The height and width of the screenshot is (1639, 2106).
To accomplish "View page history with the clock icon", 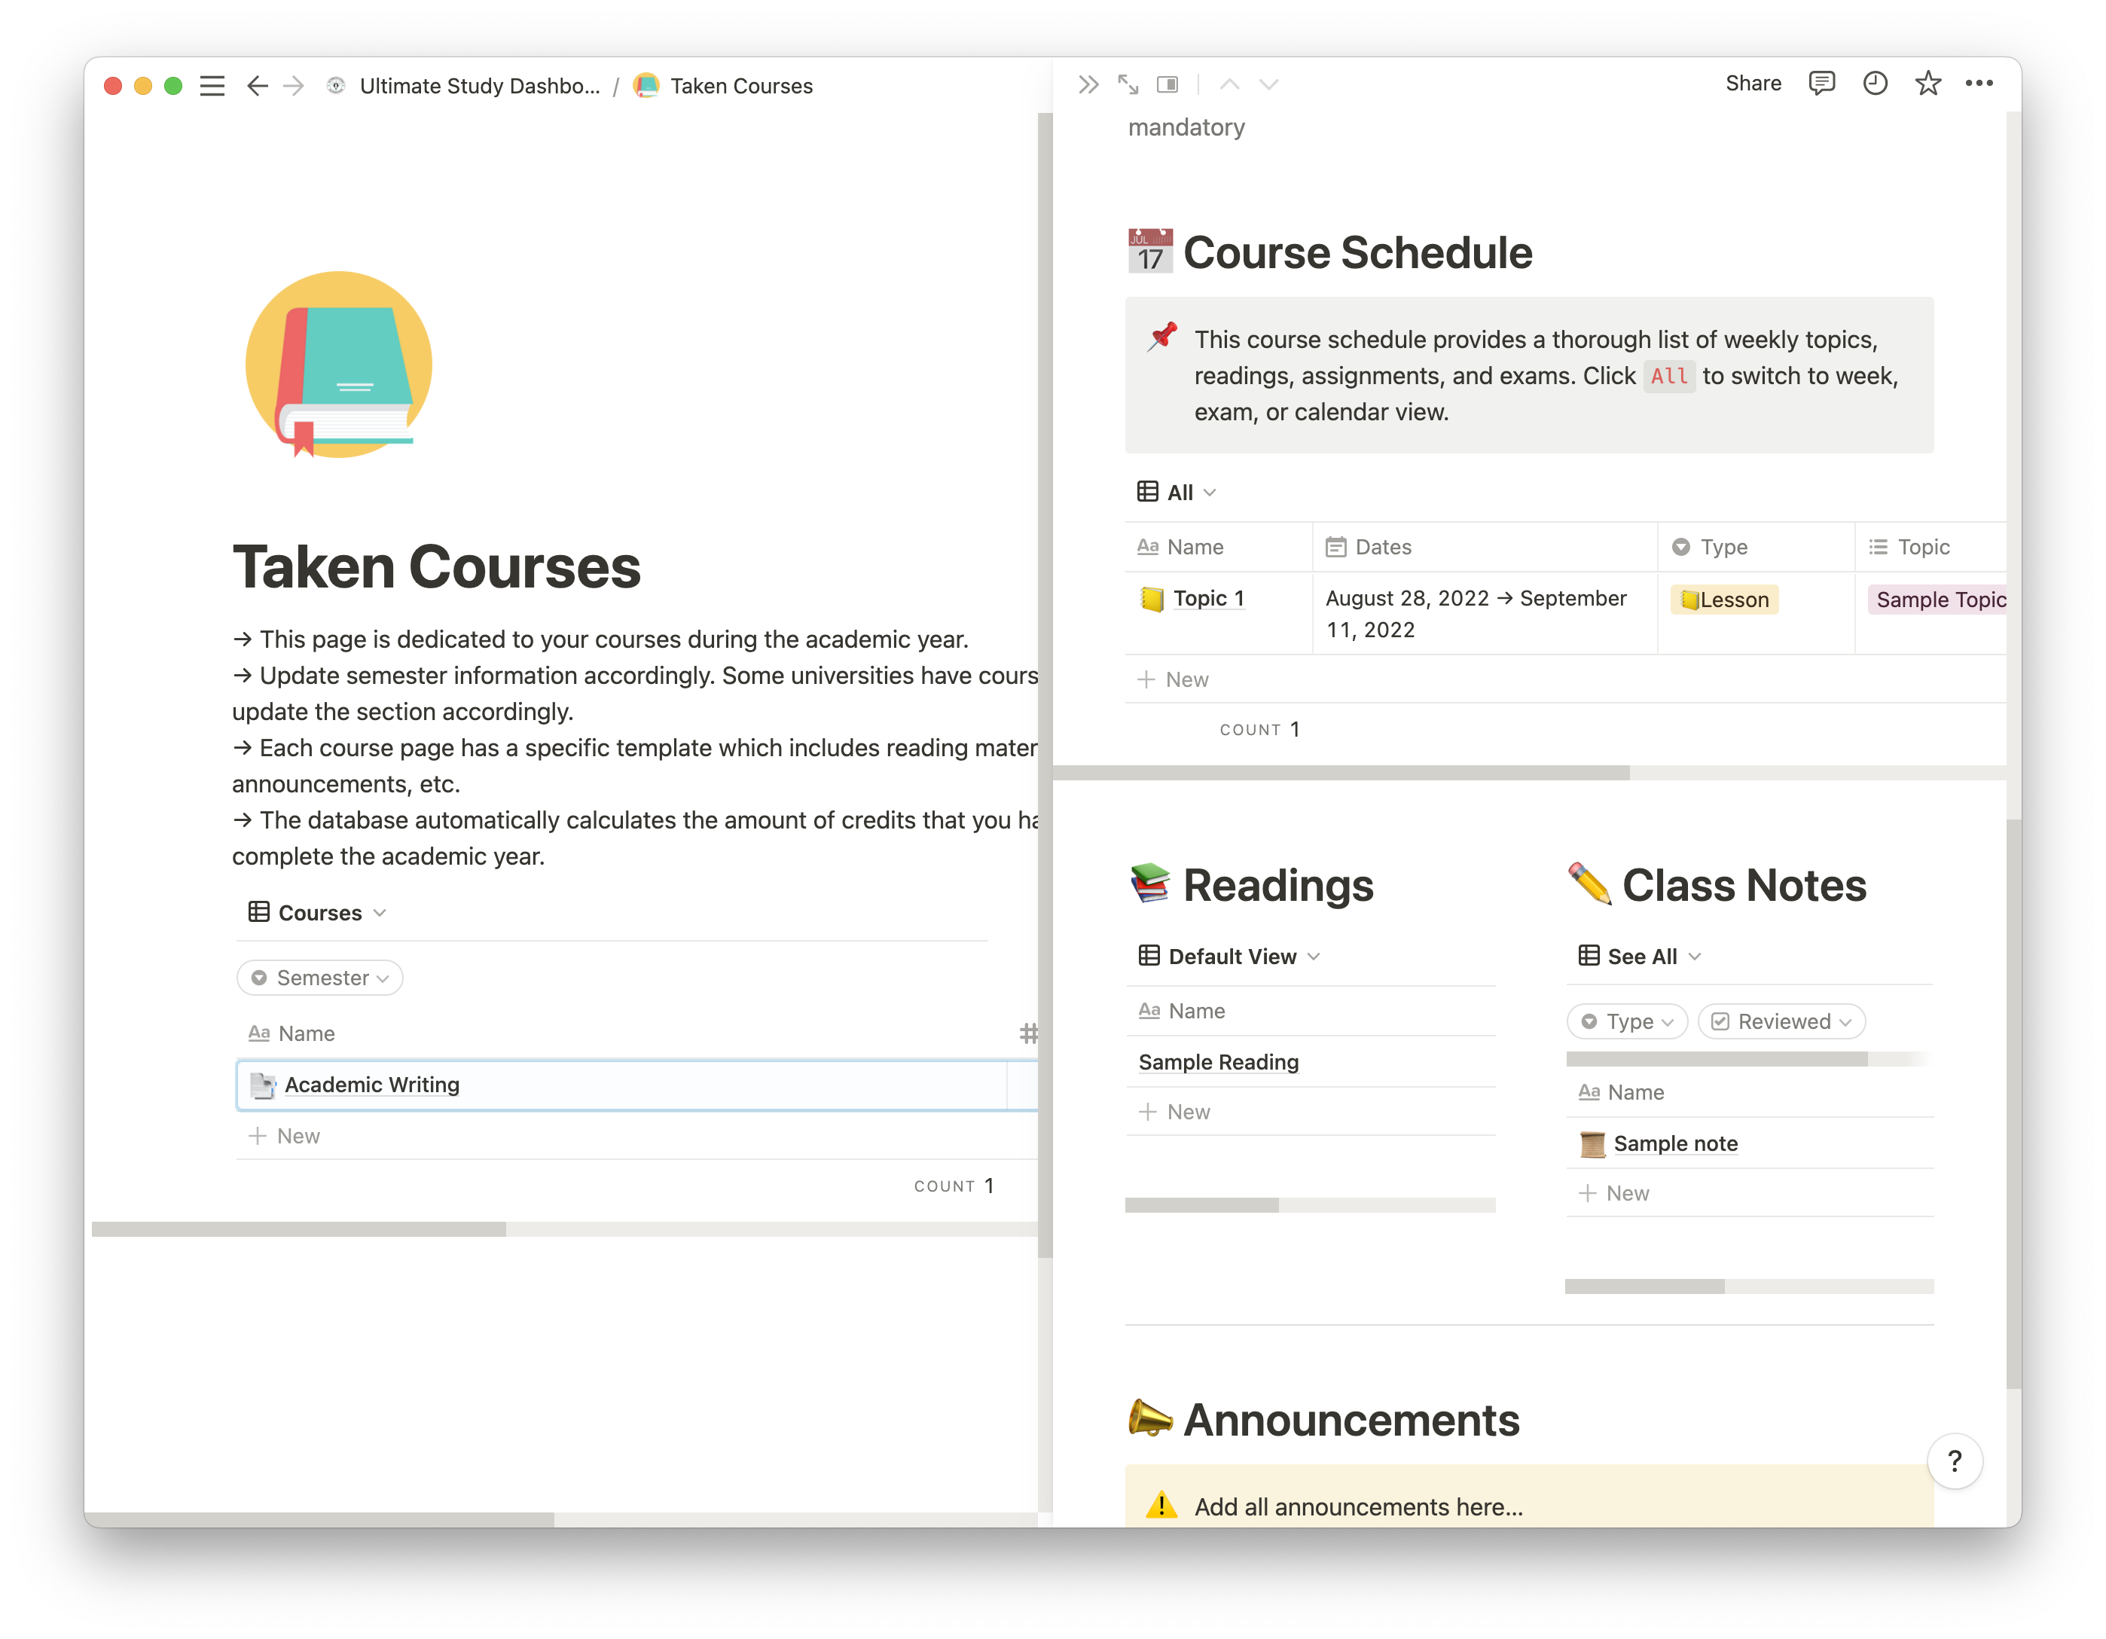I will [1875, 84].
